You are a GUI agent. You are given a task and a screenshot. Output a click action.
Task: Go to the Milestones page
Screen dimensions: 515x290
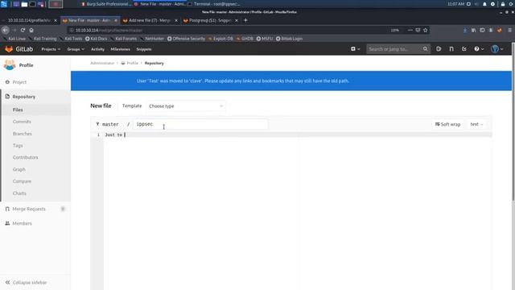120,49
